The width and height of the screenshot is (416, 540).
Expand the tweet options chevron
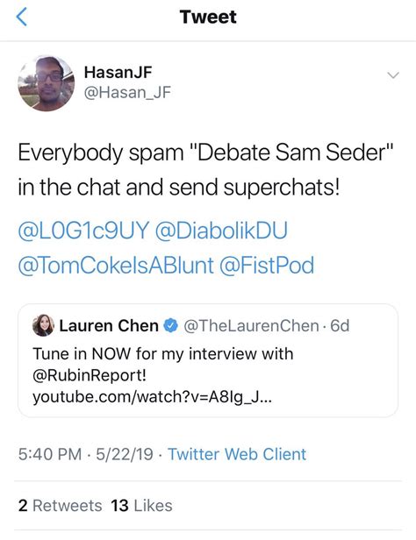click(393, 75)
